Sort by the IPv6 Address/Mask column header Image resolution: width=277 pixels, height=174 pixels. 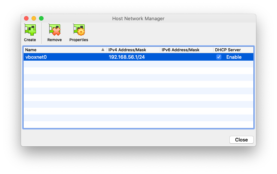coord(187,50)
